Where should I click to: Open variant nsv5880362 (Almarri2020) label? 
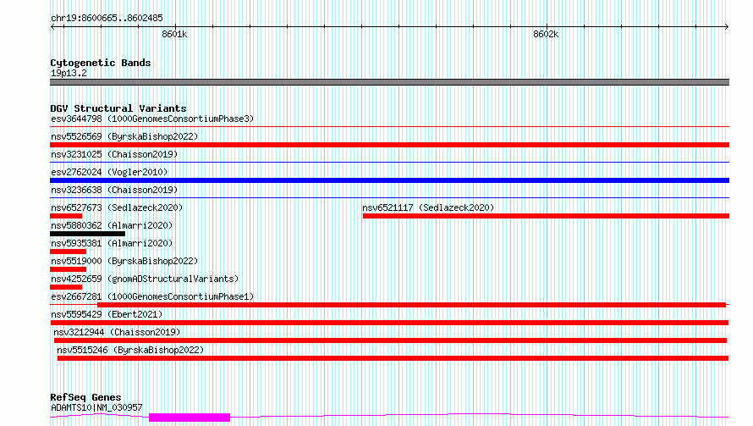[112, 225]
